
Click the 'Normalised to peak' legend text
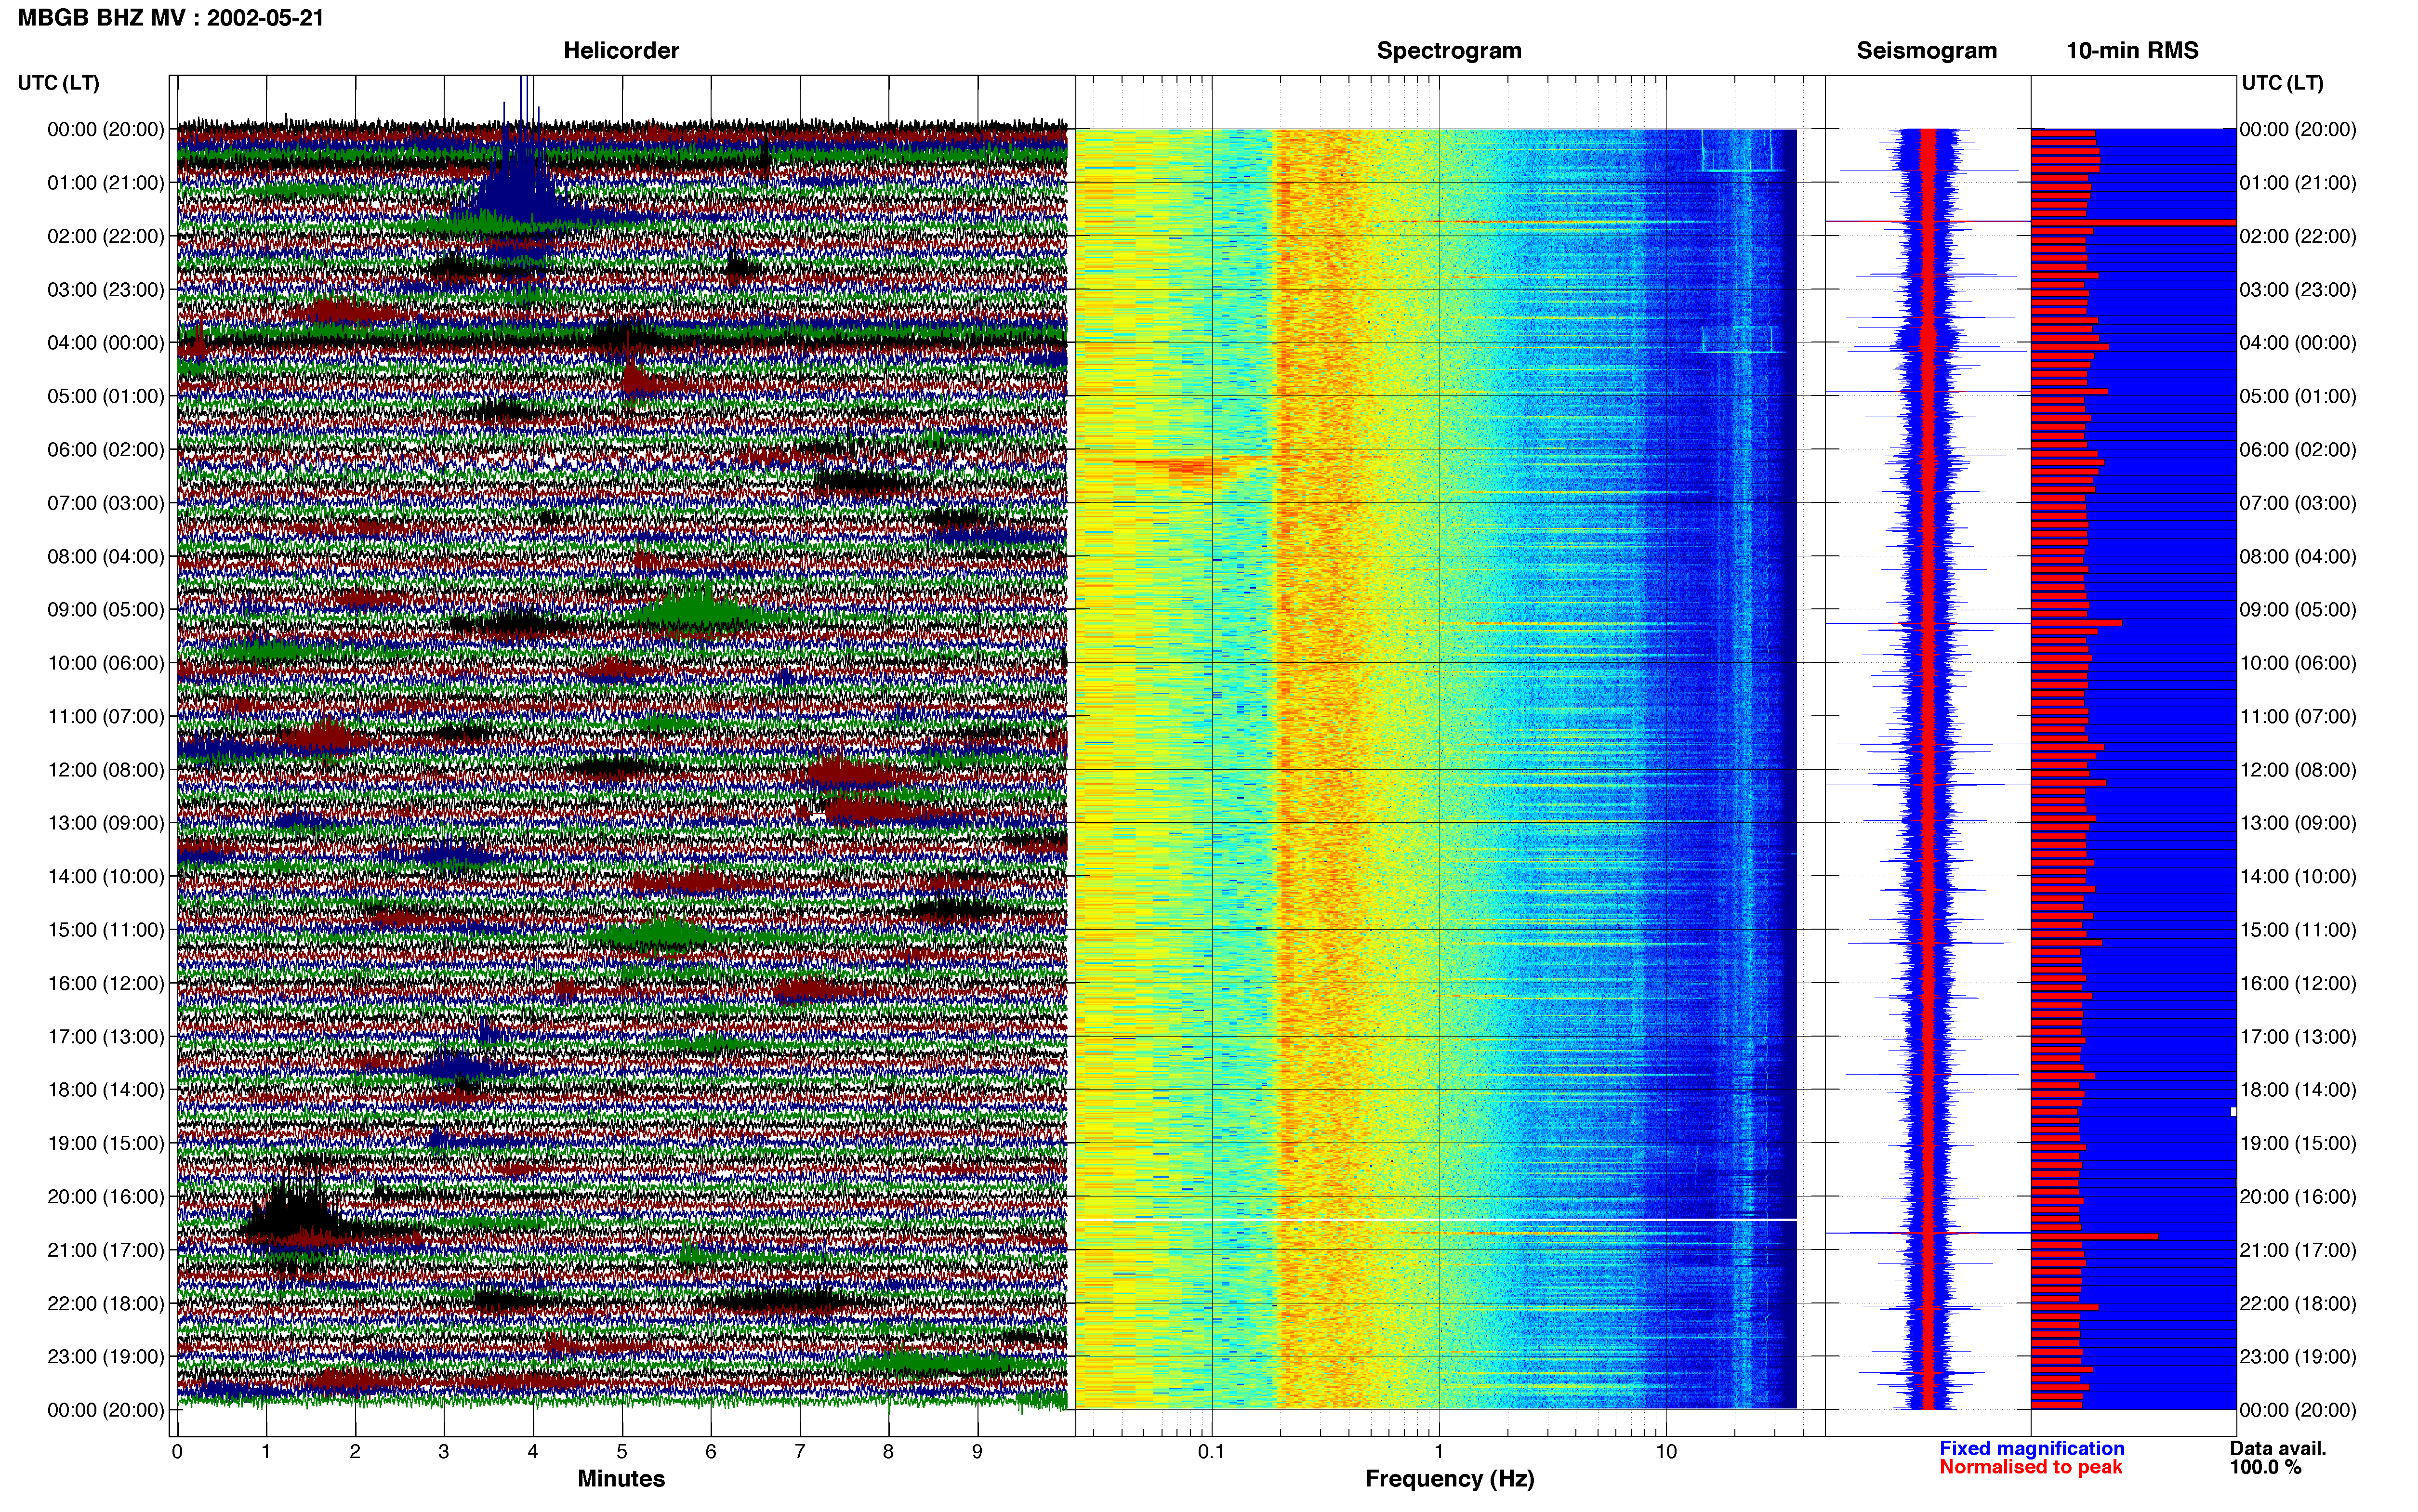[2030, 1467]
